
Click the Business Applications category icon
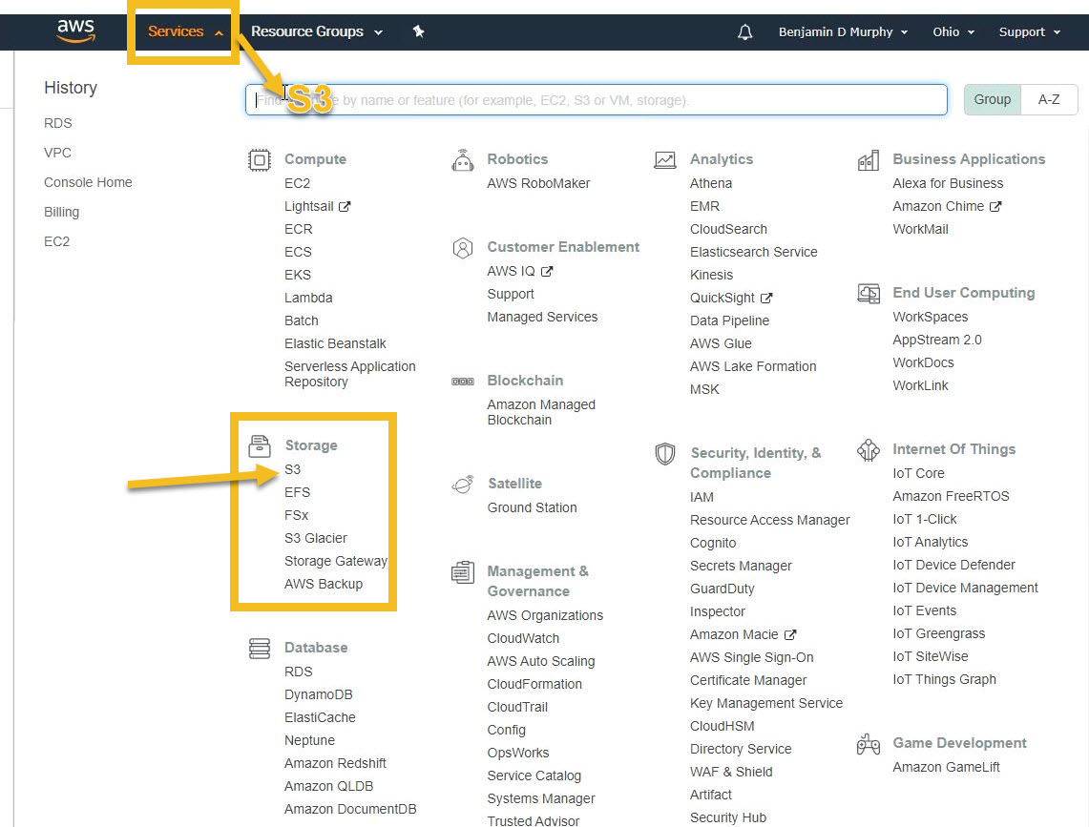point(869,160)
